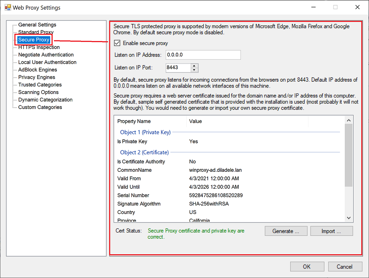Screen dimensions: 369x278
Task: Confirm settings with the OK button
Action: (307, 267)
